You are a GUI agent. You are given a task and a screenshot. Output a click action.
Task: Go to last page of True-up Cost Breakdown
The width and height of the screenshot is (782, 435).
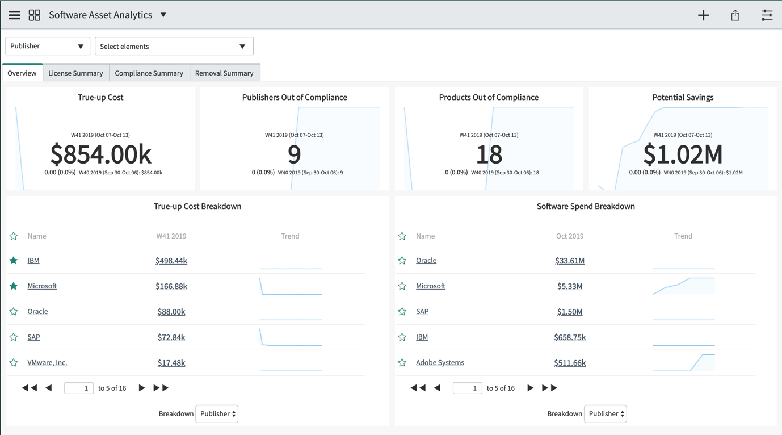tap(161, 388)
